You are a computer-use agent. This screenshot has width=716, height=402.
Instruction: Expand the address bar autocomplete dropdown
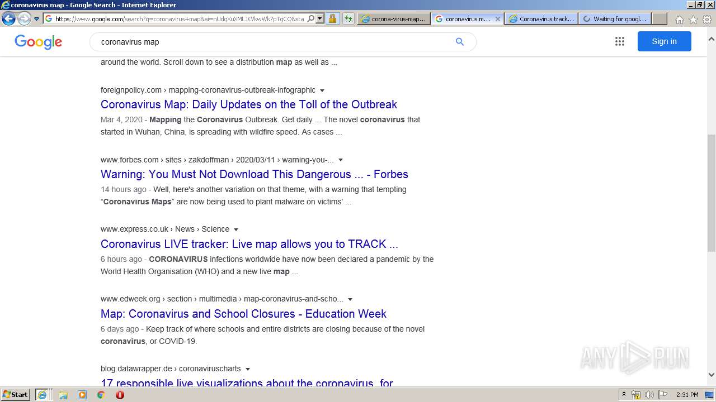click(x=320, y=18)
